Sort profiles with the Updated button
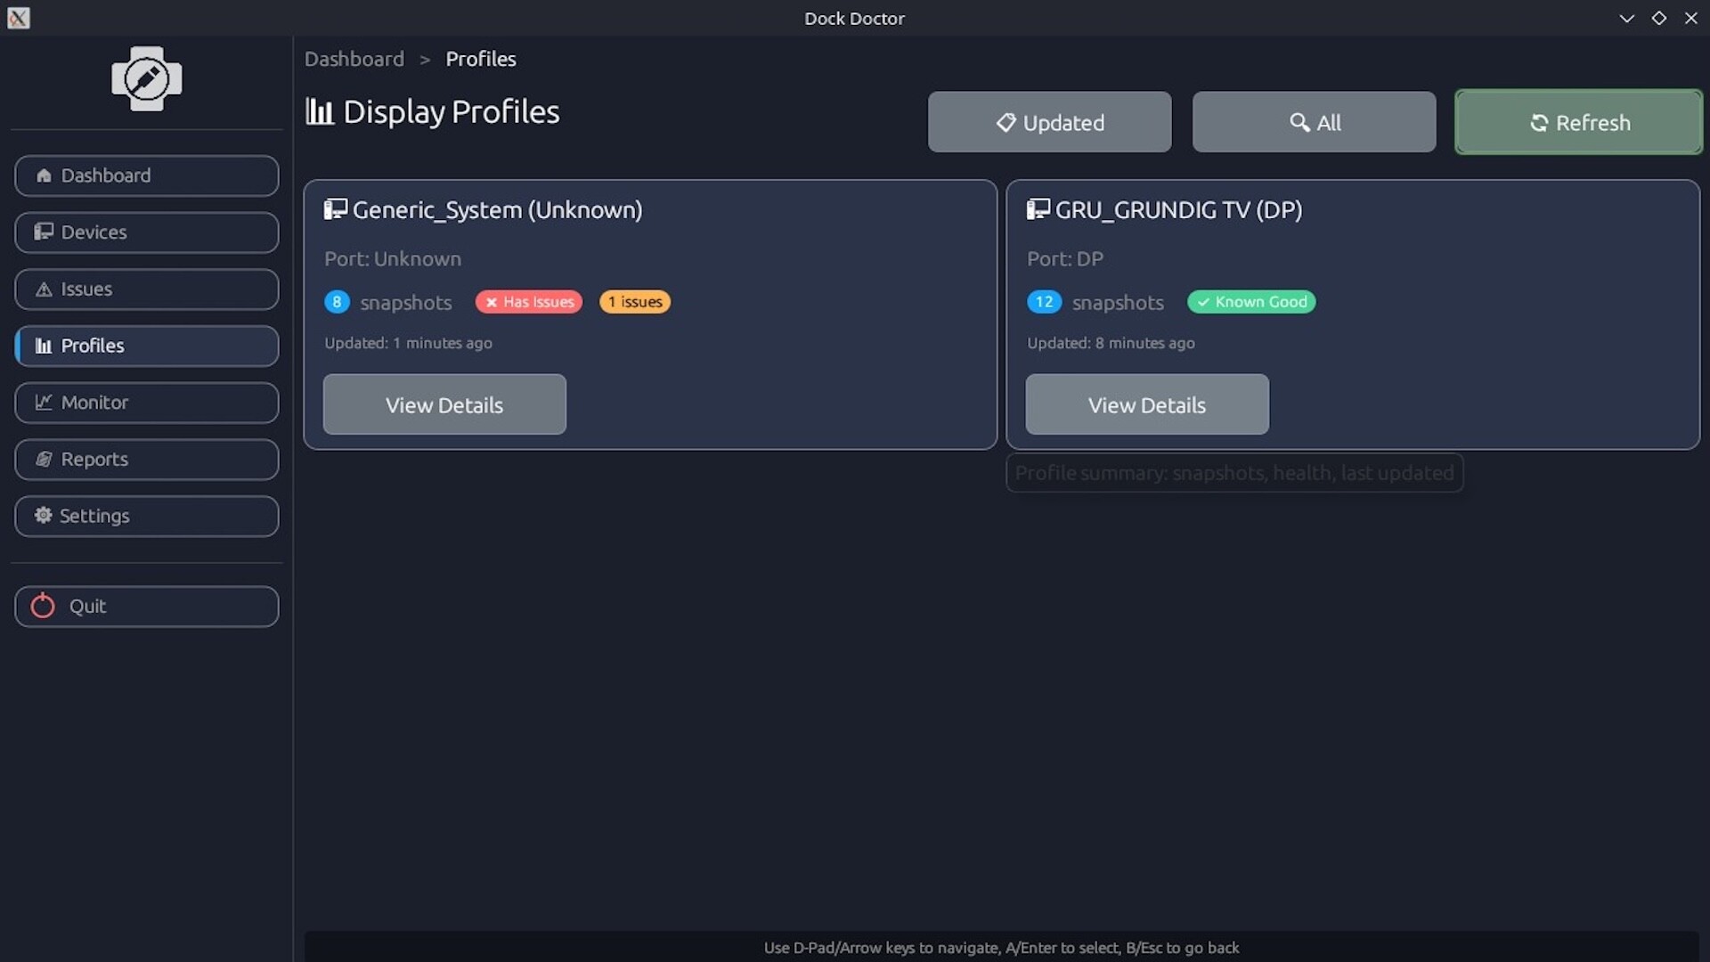 pyautogui.click(x=1049, y=122)
